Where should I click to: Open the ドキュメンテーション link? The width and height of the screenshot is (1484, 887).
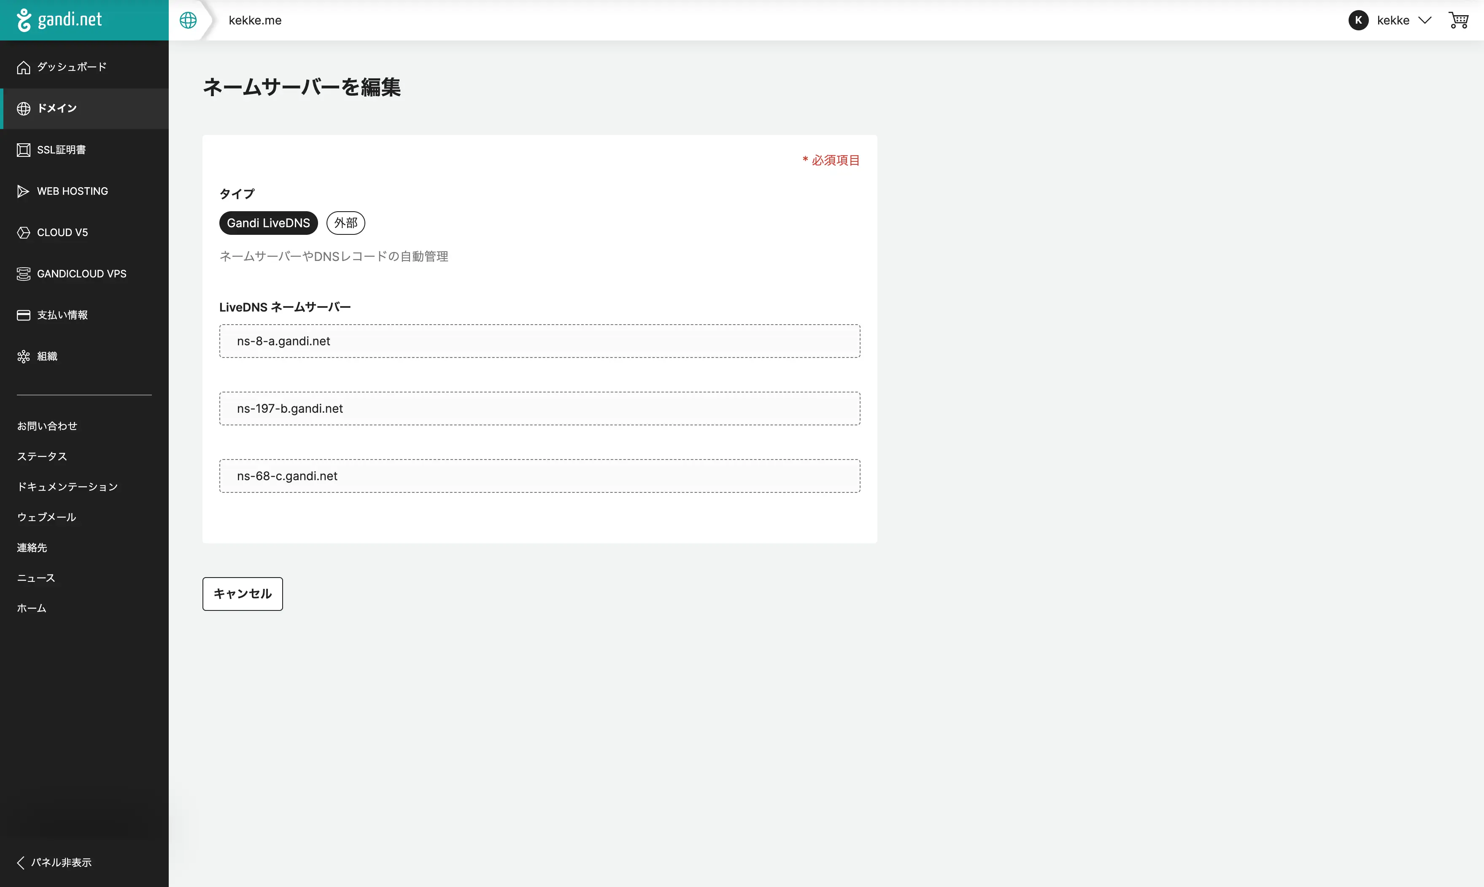click(67, 487)
